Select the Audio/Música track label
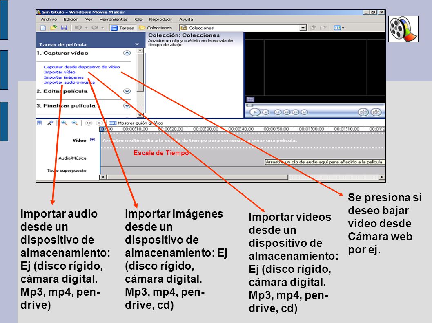Screen dimensions: 432x323 72,158
